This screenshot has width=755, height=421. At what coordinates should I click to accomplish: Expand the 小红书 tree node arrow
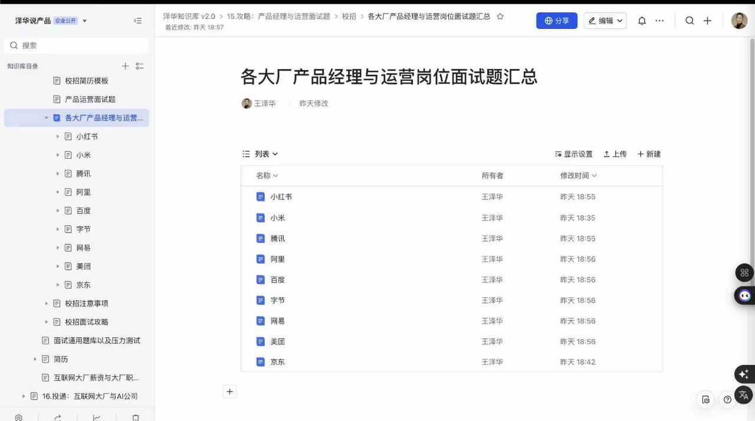tap(58, 136)
